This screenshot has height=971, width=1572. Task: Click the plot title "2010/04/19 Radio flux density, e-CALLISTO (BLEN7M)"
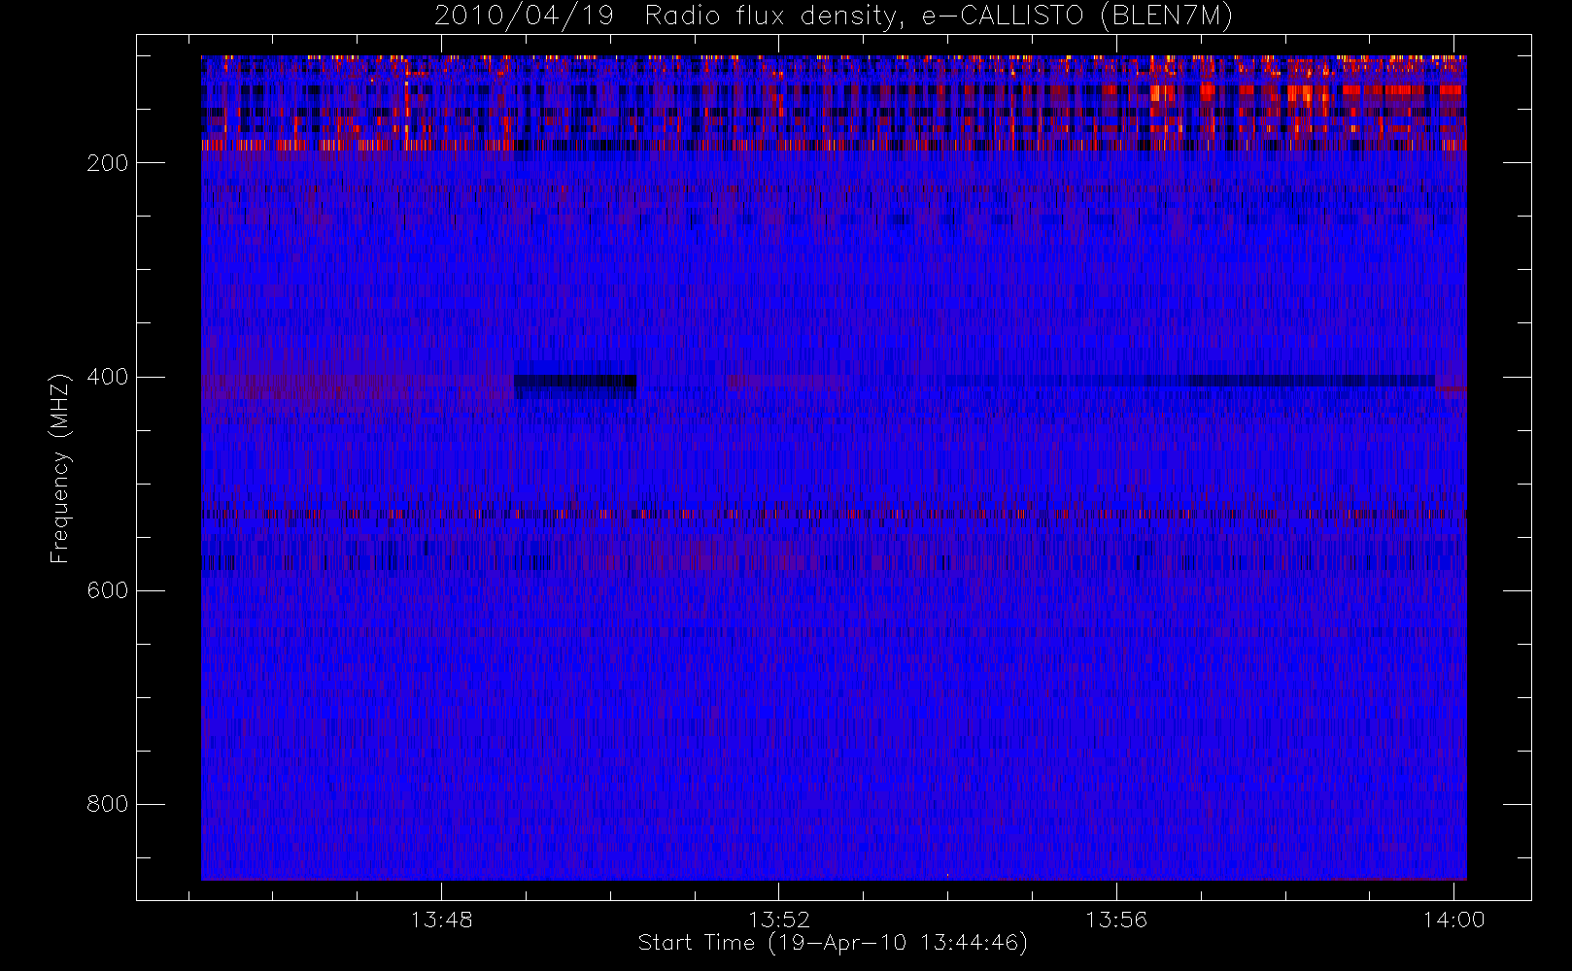834,16
